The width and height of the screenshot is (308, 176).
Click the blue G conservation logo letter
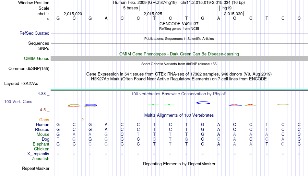pyautogui.click(x=203, y=103)
